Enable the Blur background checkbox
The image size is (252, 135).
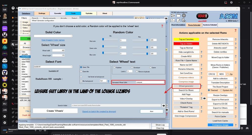point(81,81)
